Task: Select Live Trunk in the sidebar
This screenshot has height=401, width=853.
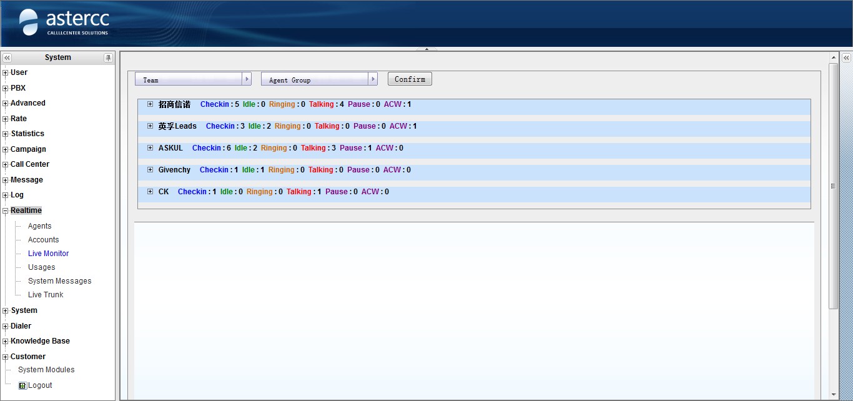Action: point(46,295)
